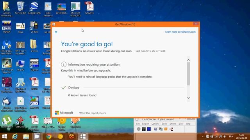Open the Options menu in CamStudio
Screen dimensions: 250x140
tap(155, 124)
